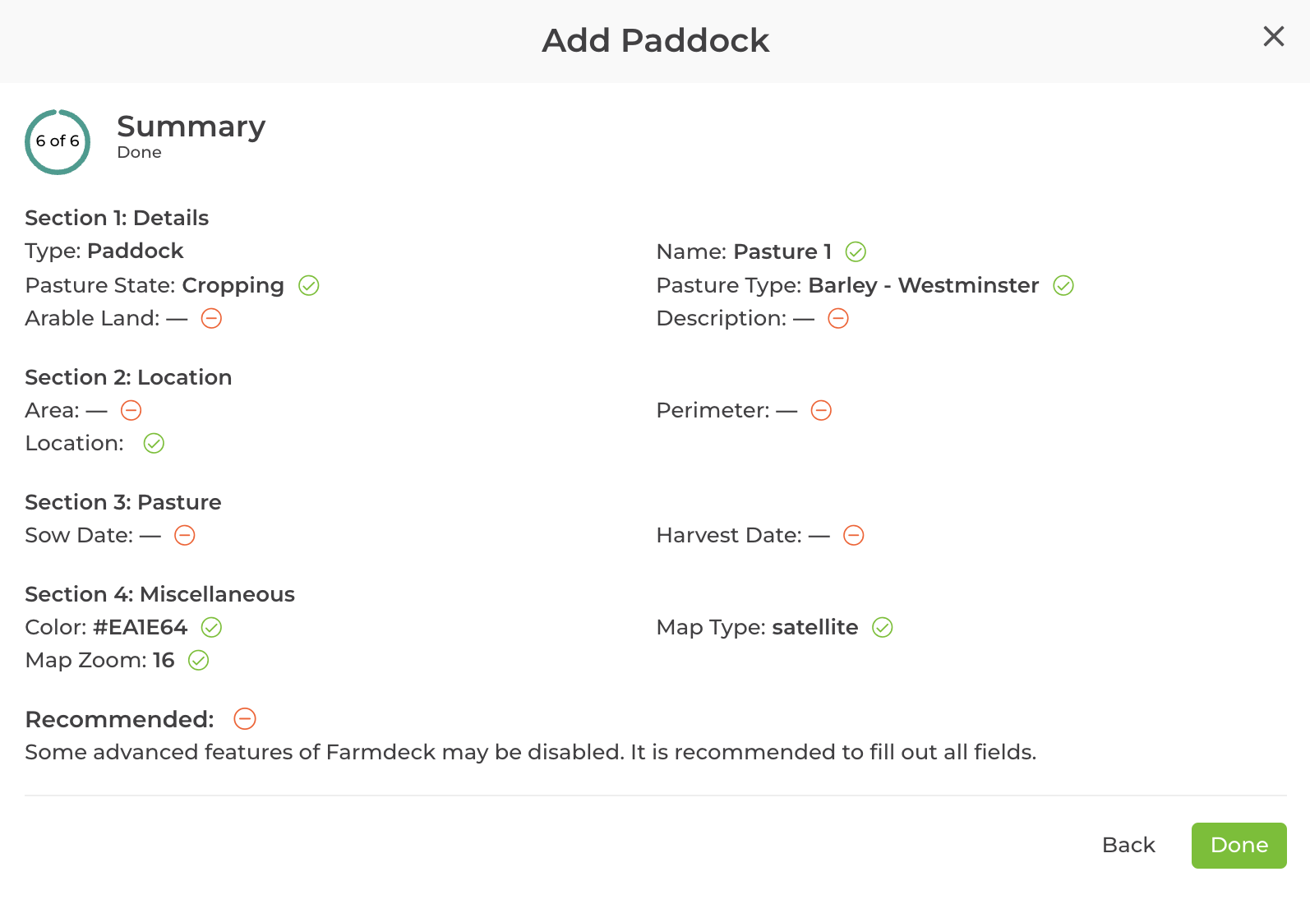Click the green check next to Location

tap(154, 444)
